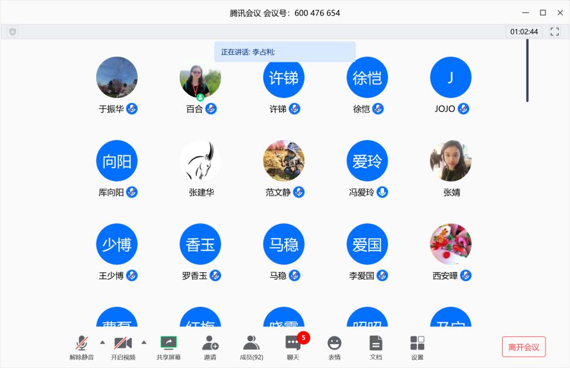The height and width of the screenshot is (368, 570).
Task: Open the Emoji reactions (表情) icon
Action: click(334, 343)
